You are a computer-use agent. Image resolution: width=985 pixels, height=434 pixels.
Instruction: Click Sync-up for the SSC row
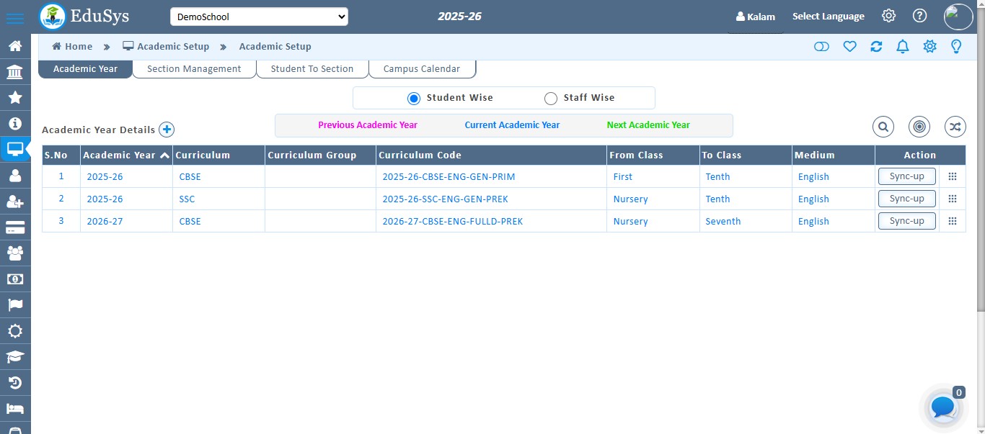tap(906, 199)
